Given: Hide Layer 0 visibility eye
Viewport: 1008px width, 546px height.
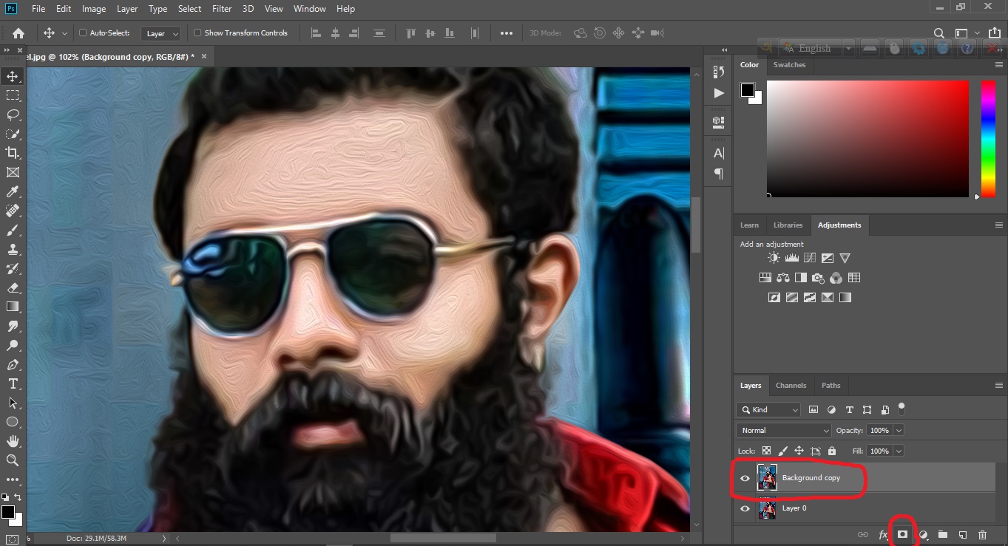Looking at the screenshot, I should click(745, 508).
